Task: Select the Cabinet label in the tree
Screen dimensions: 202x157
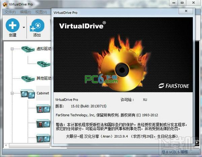Action: pos(43,93)
